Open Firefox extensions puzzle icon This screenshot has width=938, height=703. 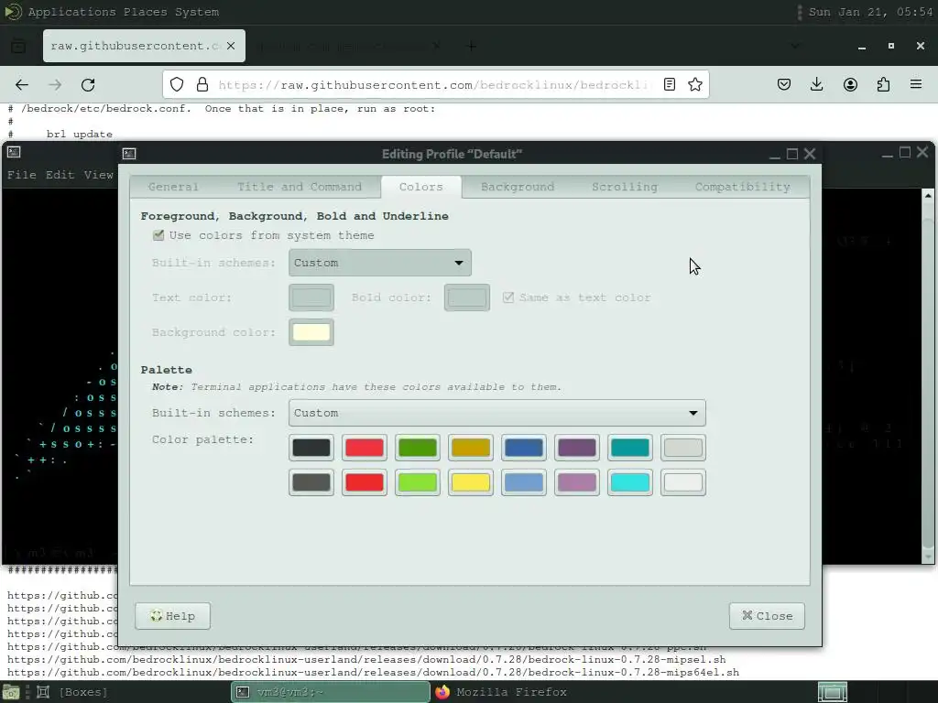tap(883, 84)
